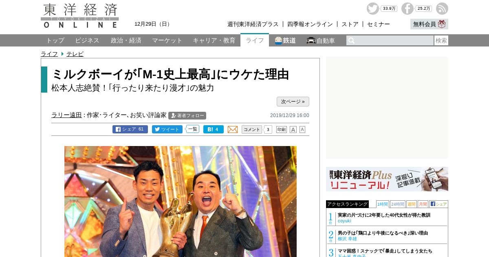Select the 政治・経済 navigation tab
This screenshot has height=257, width=489.
click(x=126, y=40)
